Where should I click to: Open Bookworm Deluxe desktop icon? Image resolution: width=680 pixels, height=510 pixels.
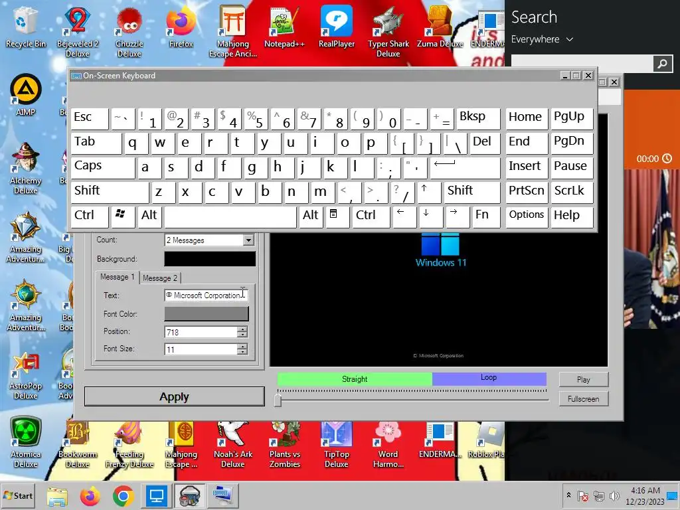[77, 444]
